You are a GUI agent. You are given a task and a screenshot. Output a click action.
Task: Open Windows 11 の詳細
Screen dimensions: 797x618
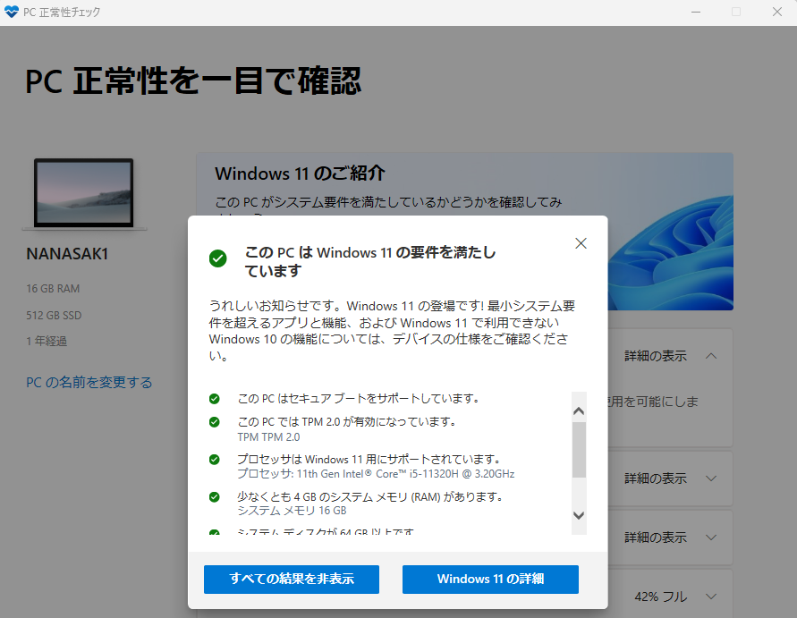coord(490,580)
